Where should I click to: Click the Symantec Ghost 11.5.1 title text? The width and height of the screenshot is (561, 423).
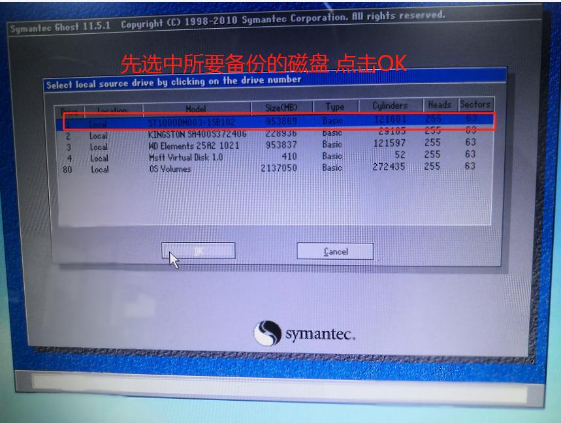[x=60, y=27]
